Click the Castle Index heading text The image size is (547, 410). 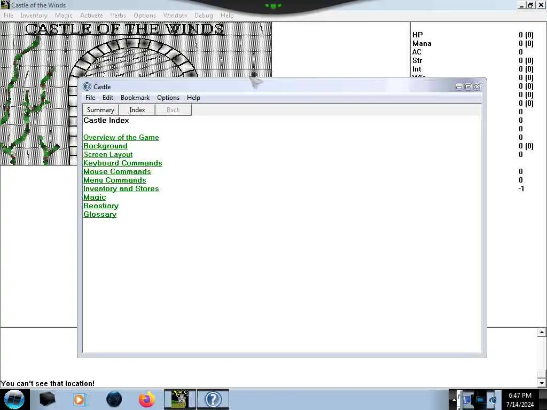[x=106, y=120]
